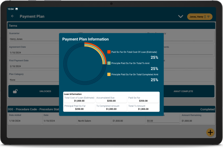Click the $0.00 amount input field
The image size is (223, 148).
pos(163,121)
